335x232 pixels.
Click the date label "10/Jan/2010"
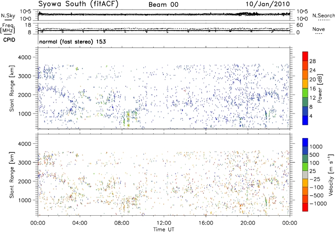pyautogui.click(x=268, y=4)
